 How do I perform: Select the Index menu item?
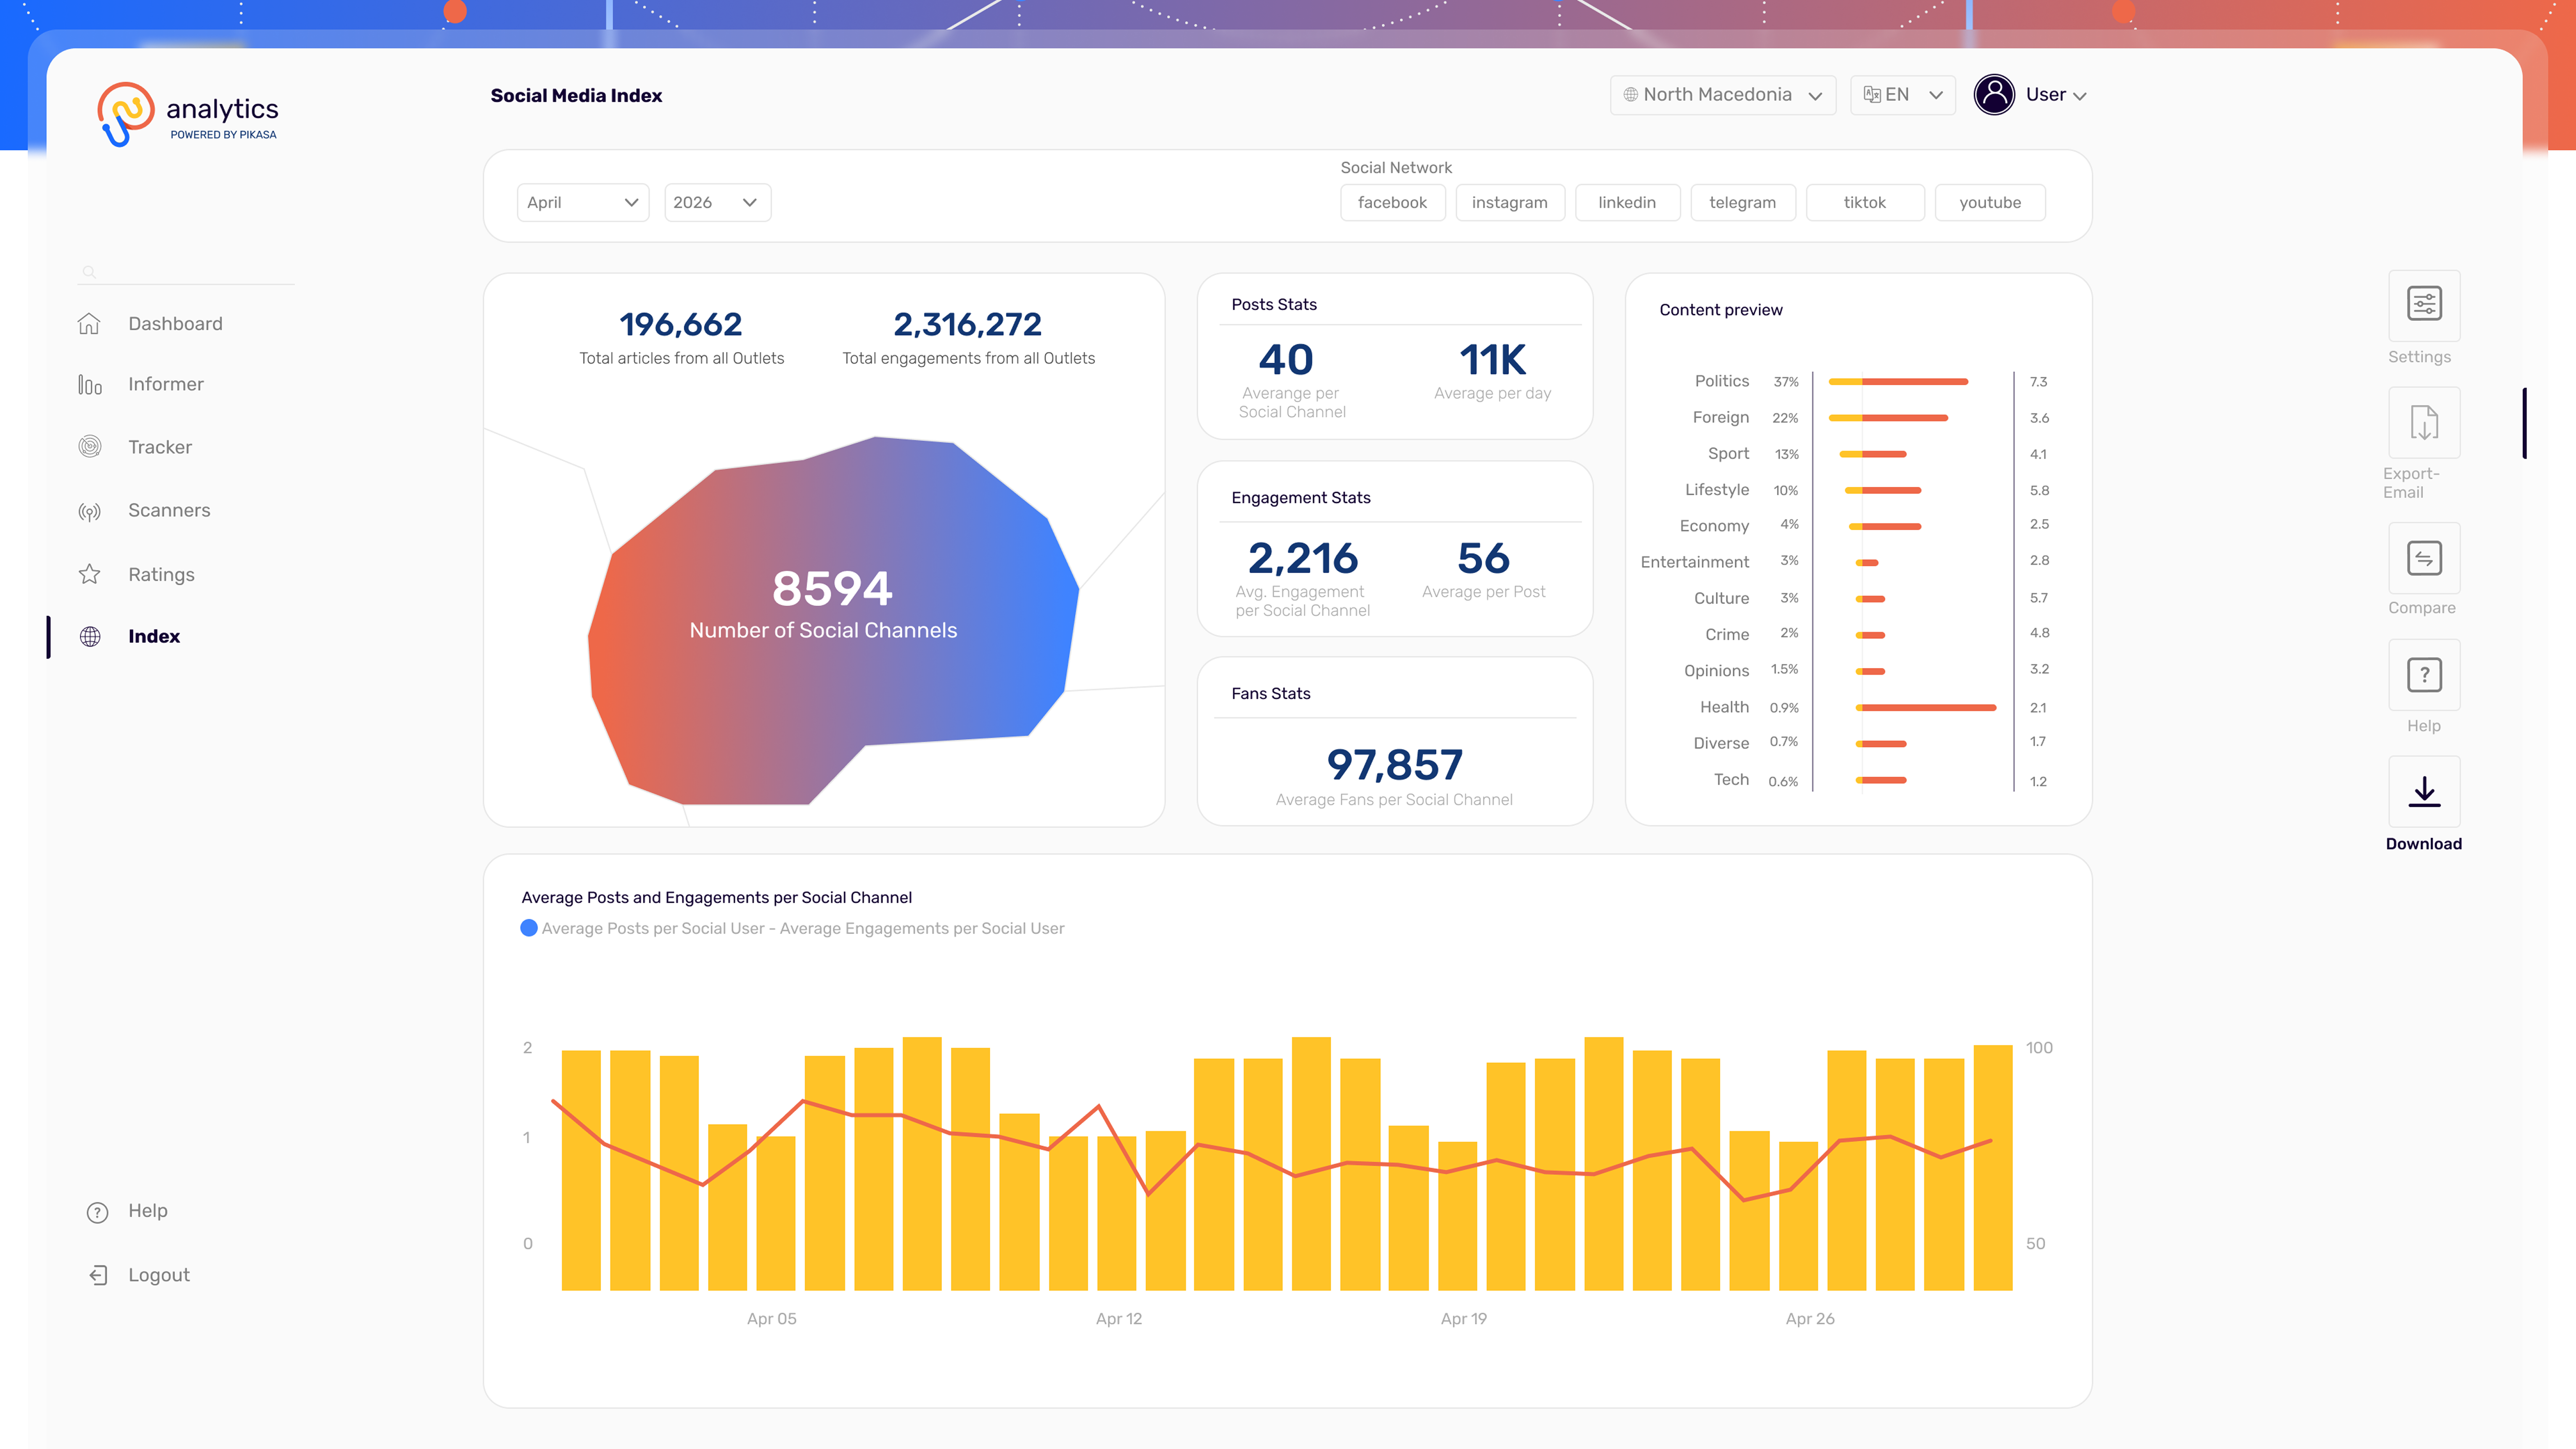tap(154, 637)
